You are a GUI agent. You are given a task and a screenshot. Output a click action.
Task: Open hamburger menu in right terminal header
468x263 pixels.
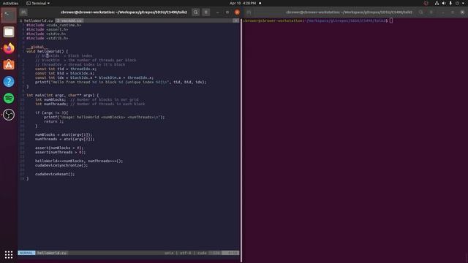[x=431, y=12]
